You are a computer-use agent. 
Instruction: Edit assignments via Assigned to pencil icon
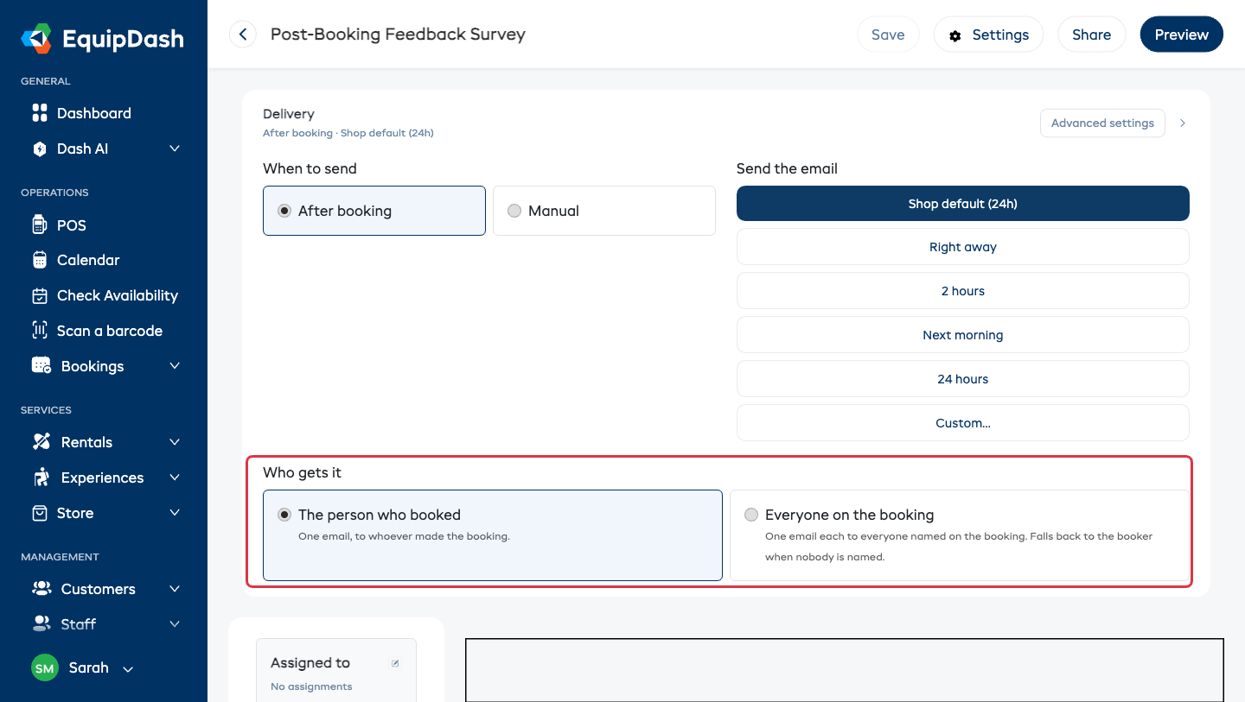point(395,663)
